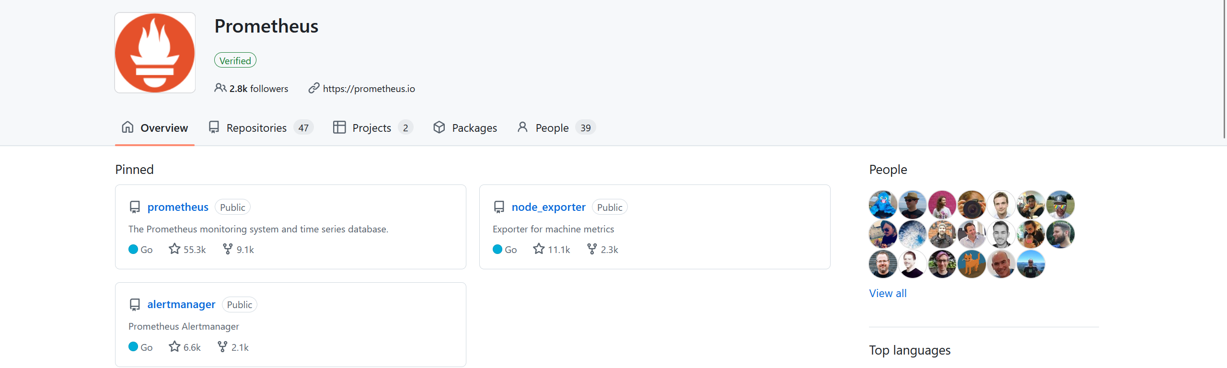1227x368 pixels.
Task: Click the 'Top languages' heading
Action: (910, 350)
